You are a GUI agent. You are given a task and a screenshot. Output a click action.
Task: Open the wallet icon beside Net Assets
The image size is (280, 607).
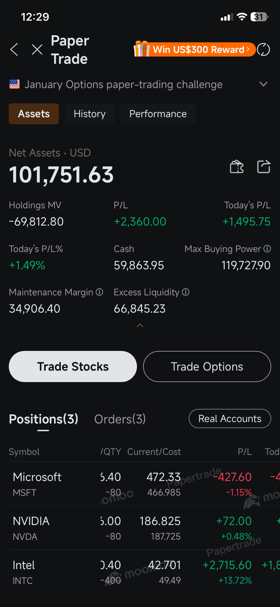coord(237,167)
